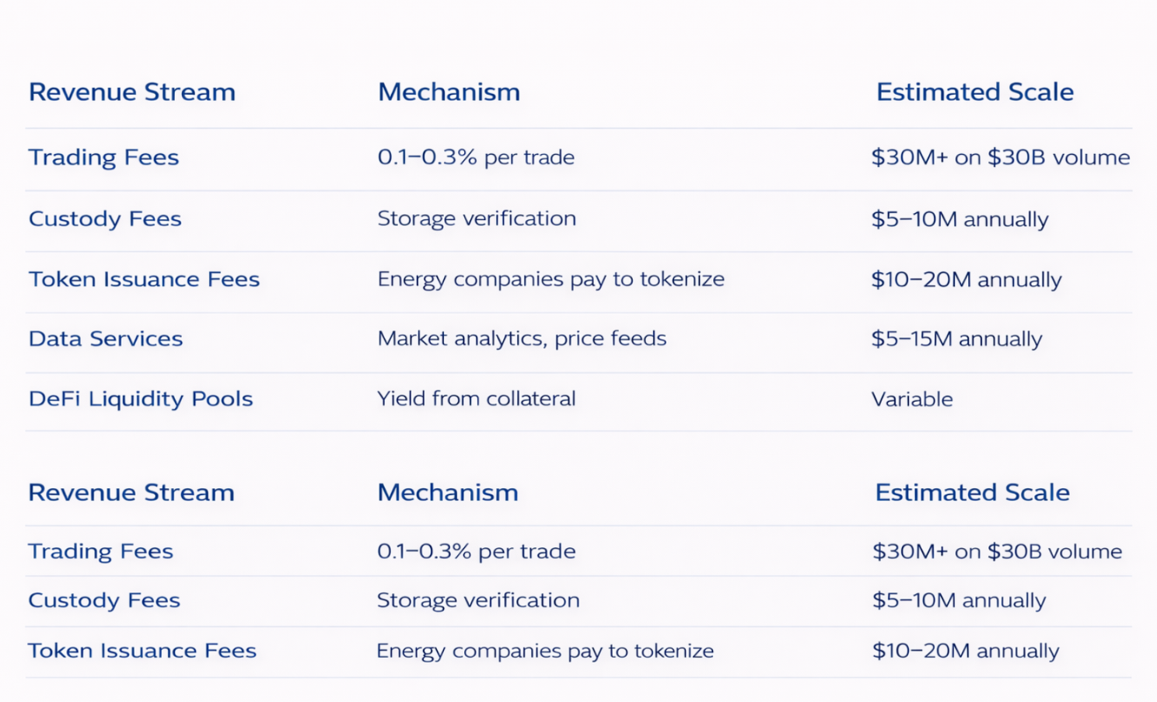The height and width of the screenshot is (702, 1157).
Task: Click Estimated Scale header in lower table
Action: pos(972,493)
